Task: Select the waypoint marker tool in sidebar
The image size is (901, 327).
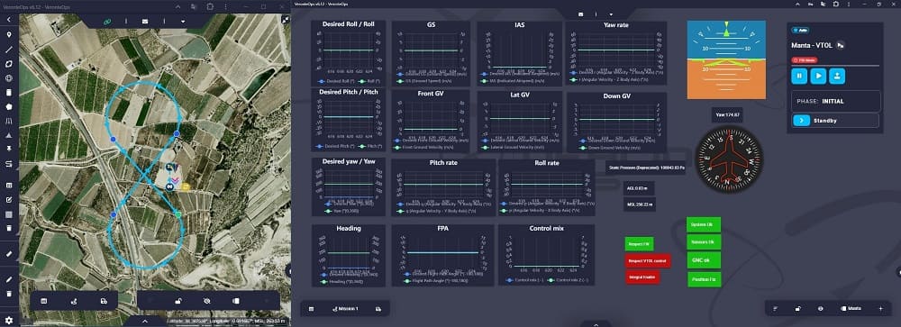Action: (x=9, y=34)
